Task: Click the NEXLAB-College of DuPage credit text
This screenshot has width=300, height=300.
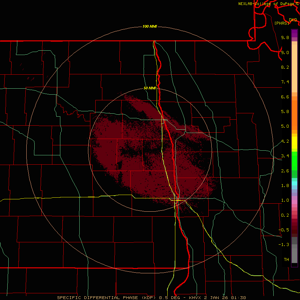Action: (x=267, y=4)
